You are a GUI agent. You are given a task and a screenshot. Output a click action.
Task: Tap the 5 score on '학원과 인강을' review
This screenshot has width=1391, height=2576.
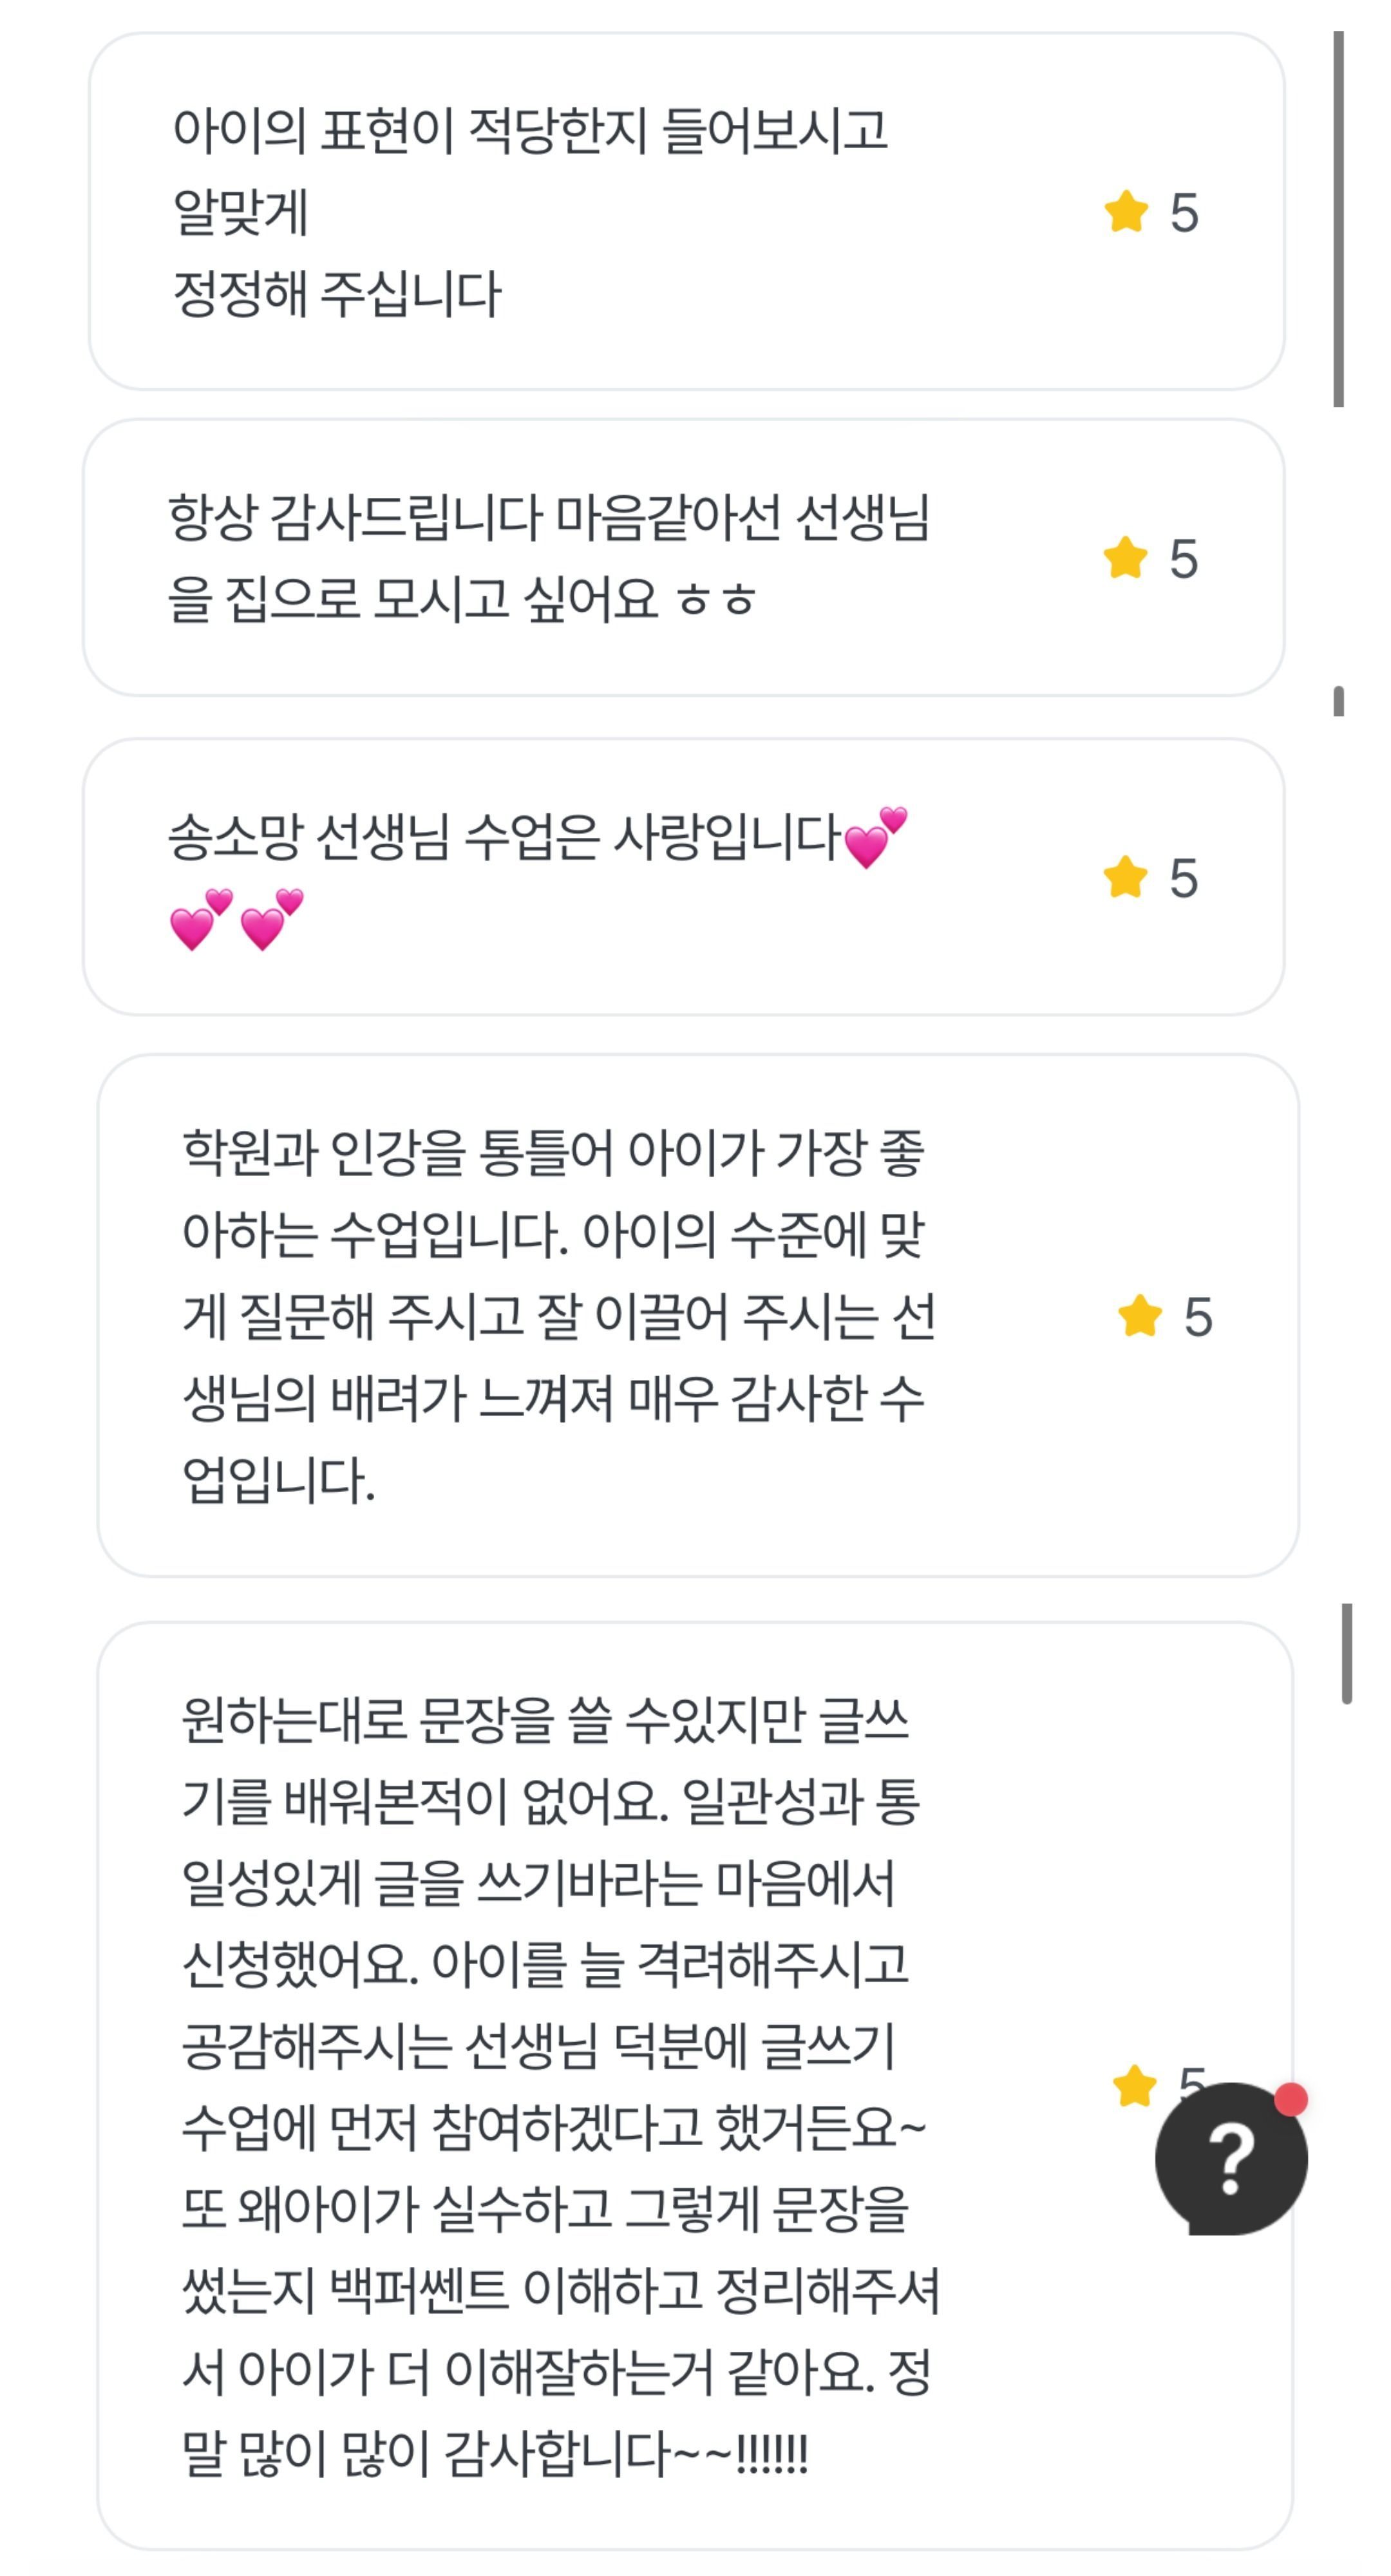click(x=1198, y=1317)
